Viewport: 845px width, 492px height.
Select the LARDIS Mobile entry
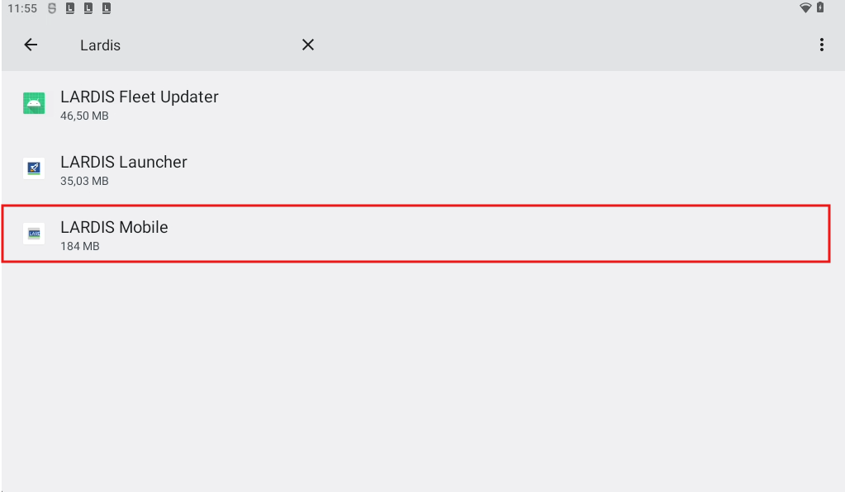[114, 228]
